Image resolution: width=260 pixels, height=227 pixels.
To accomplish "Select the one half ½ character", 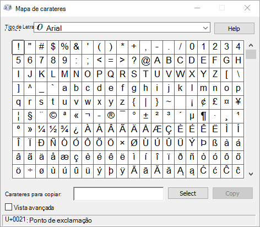I will pos(53,130).
